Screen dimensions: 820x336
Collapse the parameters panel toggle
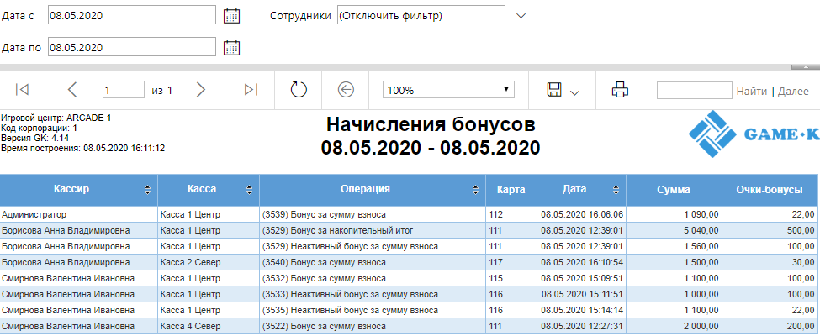[806, 67]
